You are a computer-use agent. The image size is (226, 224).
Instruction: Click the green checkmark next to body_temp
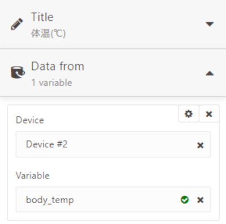[185, 200]
